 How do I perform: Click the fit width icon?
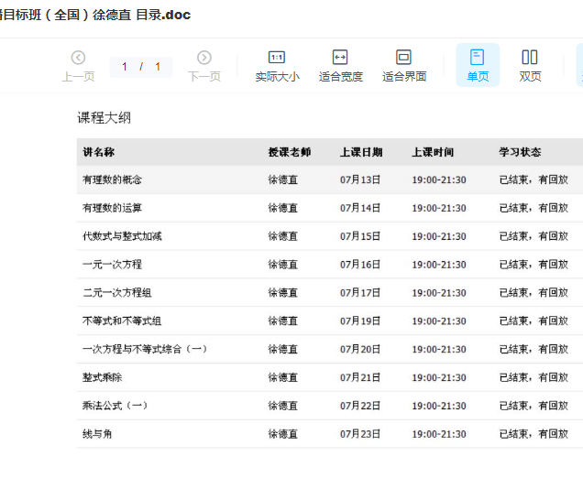340,58
